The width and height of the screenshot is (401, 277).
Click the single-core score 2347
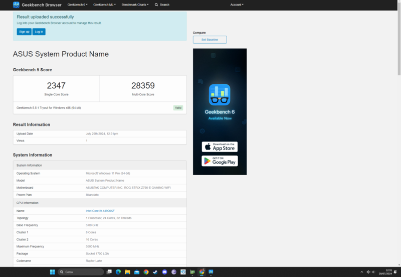pyautogui.click(x=56, y=85)
